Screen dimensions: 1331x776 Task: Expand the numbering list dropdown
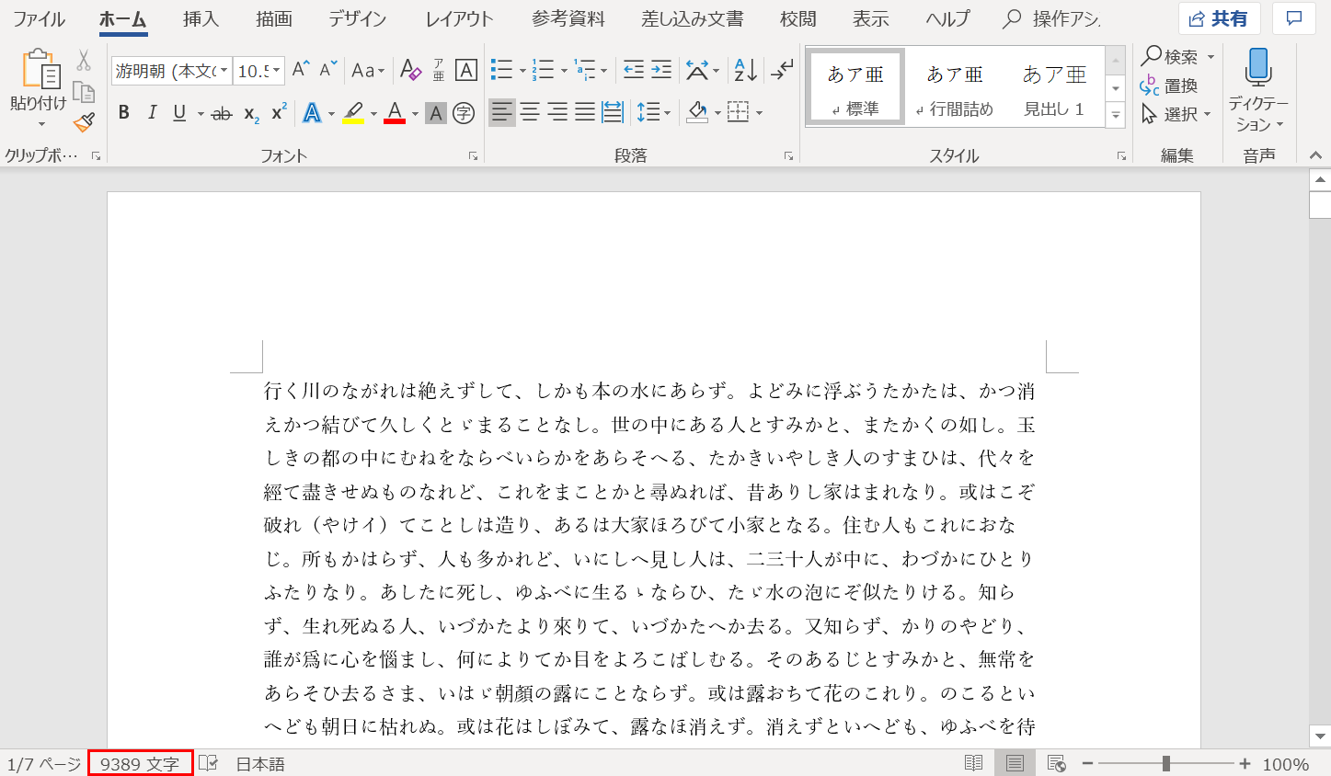tap(563, 71)
